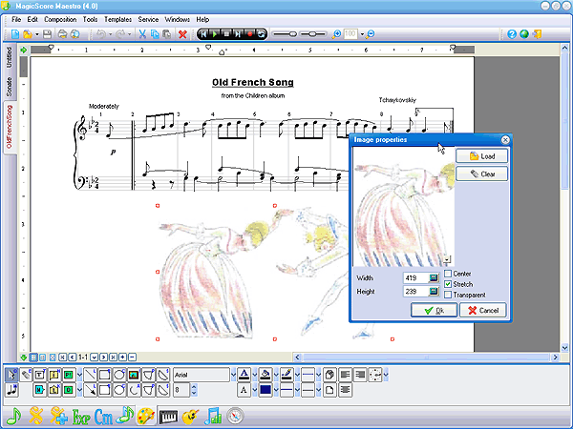Click the Zoom out magnifier icon
573x429 pixels.
[371, 34]
